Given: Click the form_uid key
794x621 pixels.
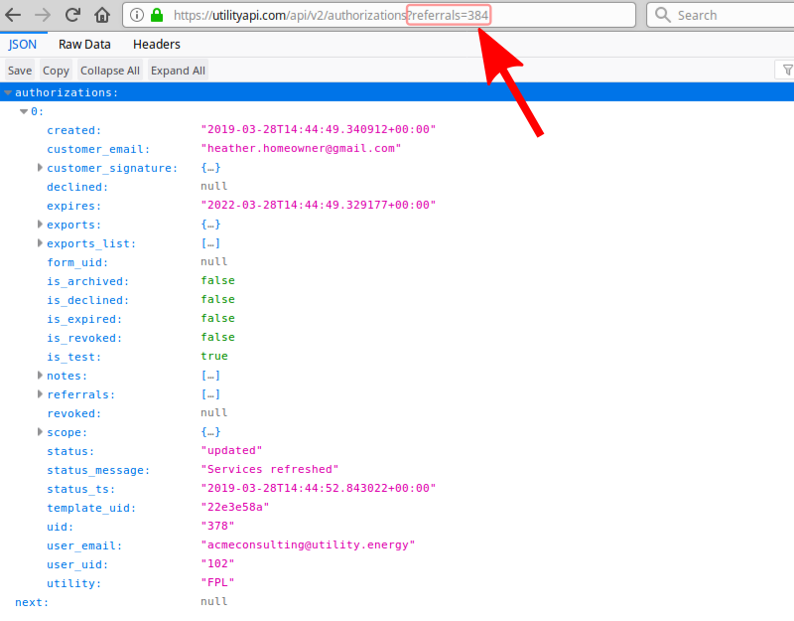Looking at the screenshot, I should [77, 262].
